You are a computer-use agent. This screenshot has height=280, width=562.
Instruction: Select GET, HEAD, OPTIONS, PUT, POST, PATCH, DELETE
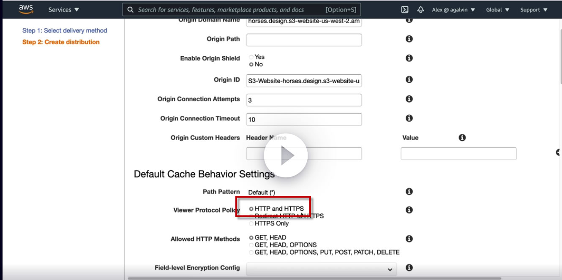click(x=251, y=253)
